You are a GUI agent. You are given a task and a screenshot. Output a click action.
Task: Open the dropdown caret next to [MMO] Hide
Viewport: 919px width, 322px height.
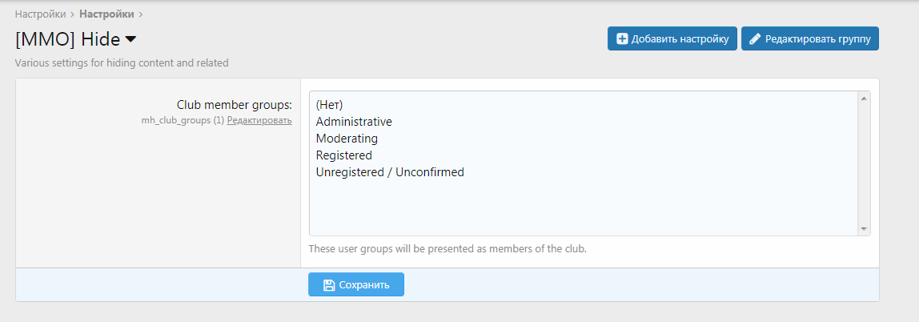click(131, 38)
